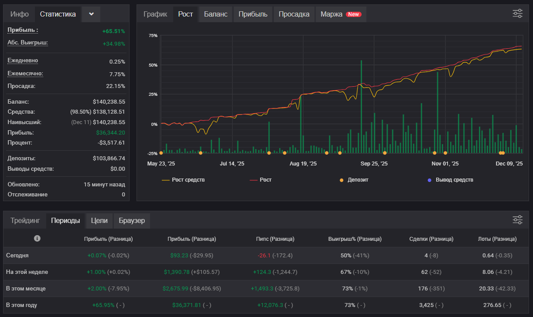Image resolution: width=533 pixels, height=317 pixels.
Task: Click the 75% y-axis label
Action: (153, 35)
